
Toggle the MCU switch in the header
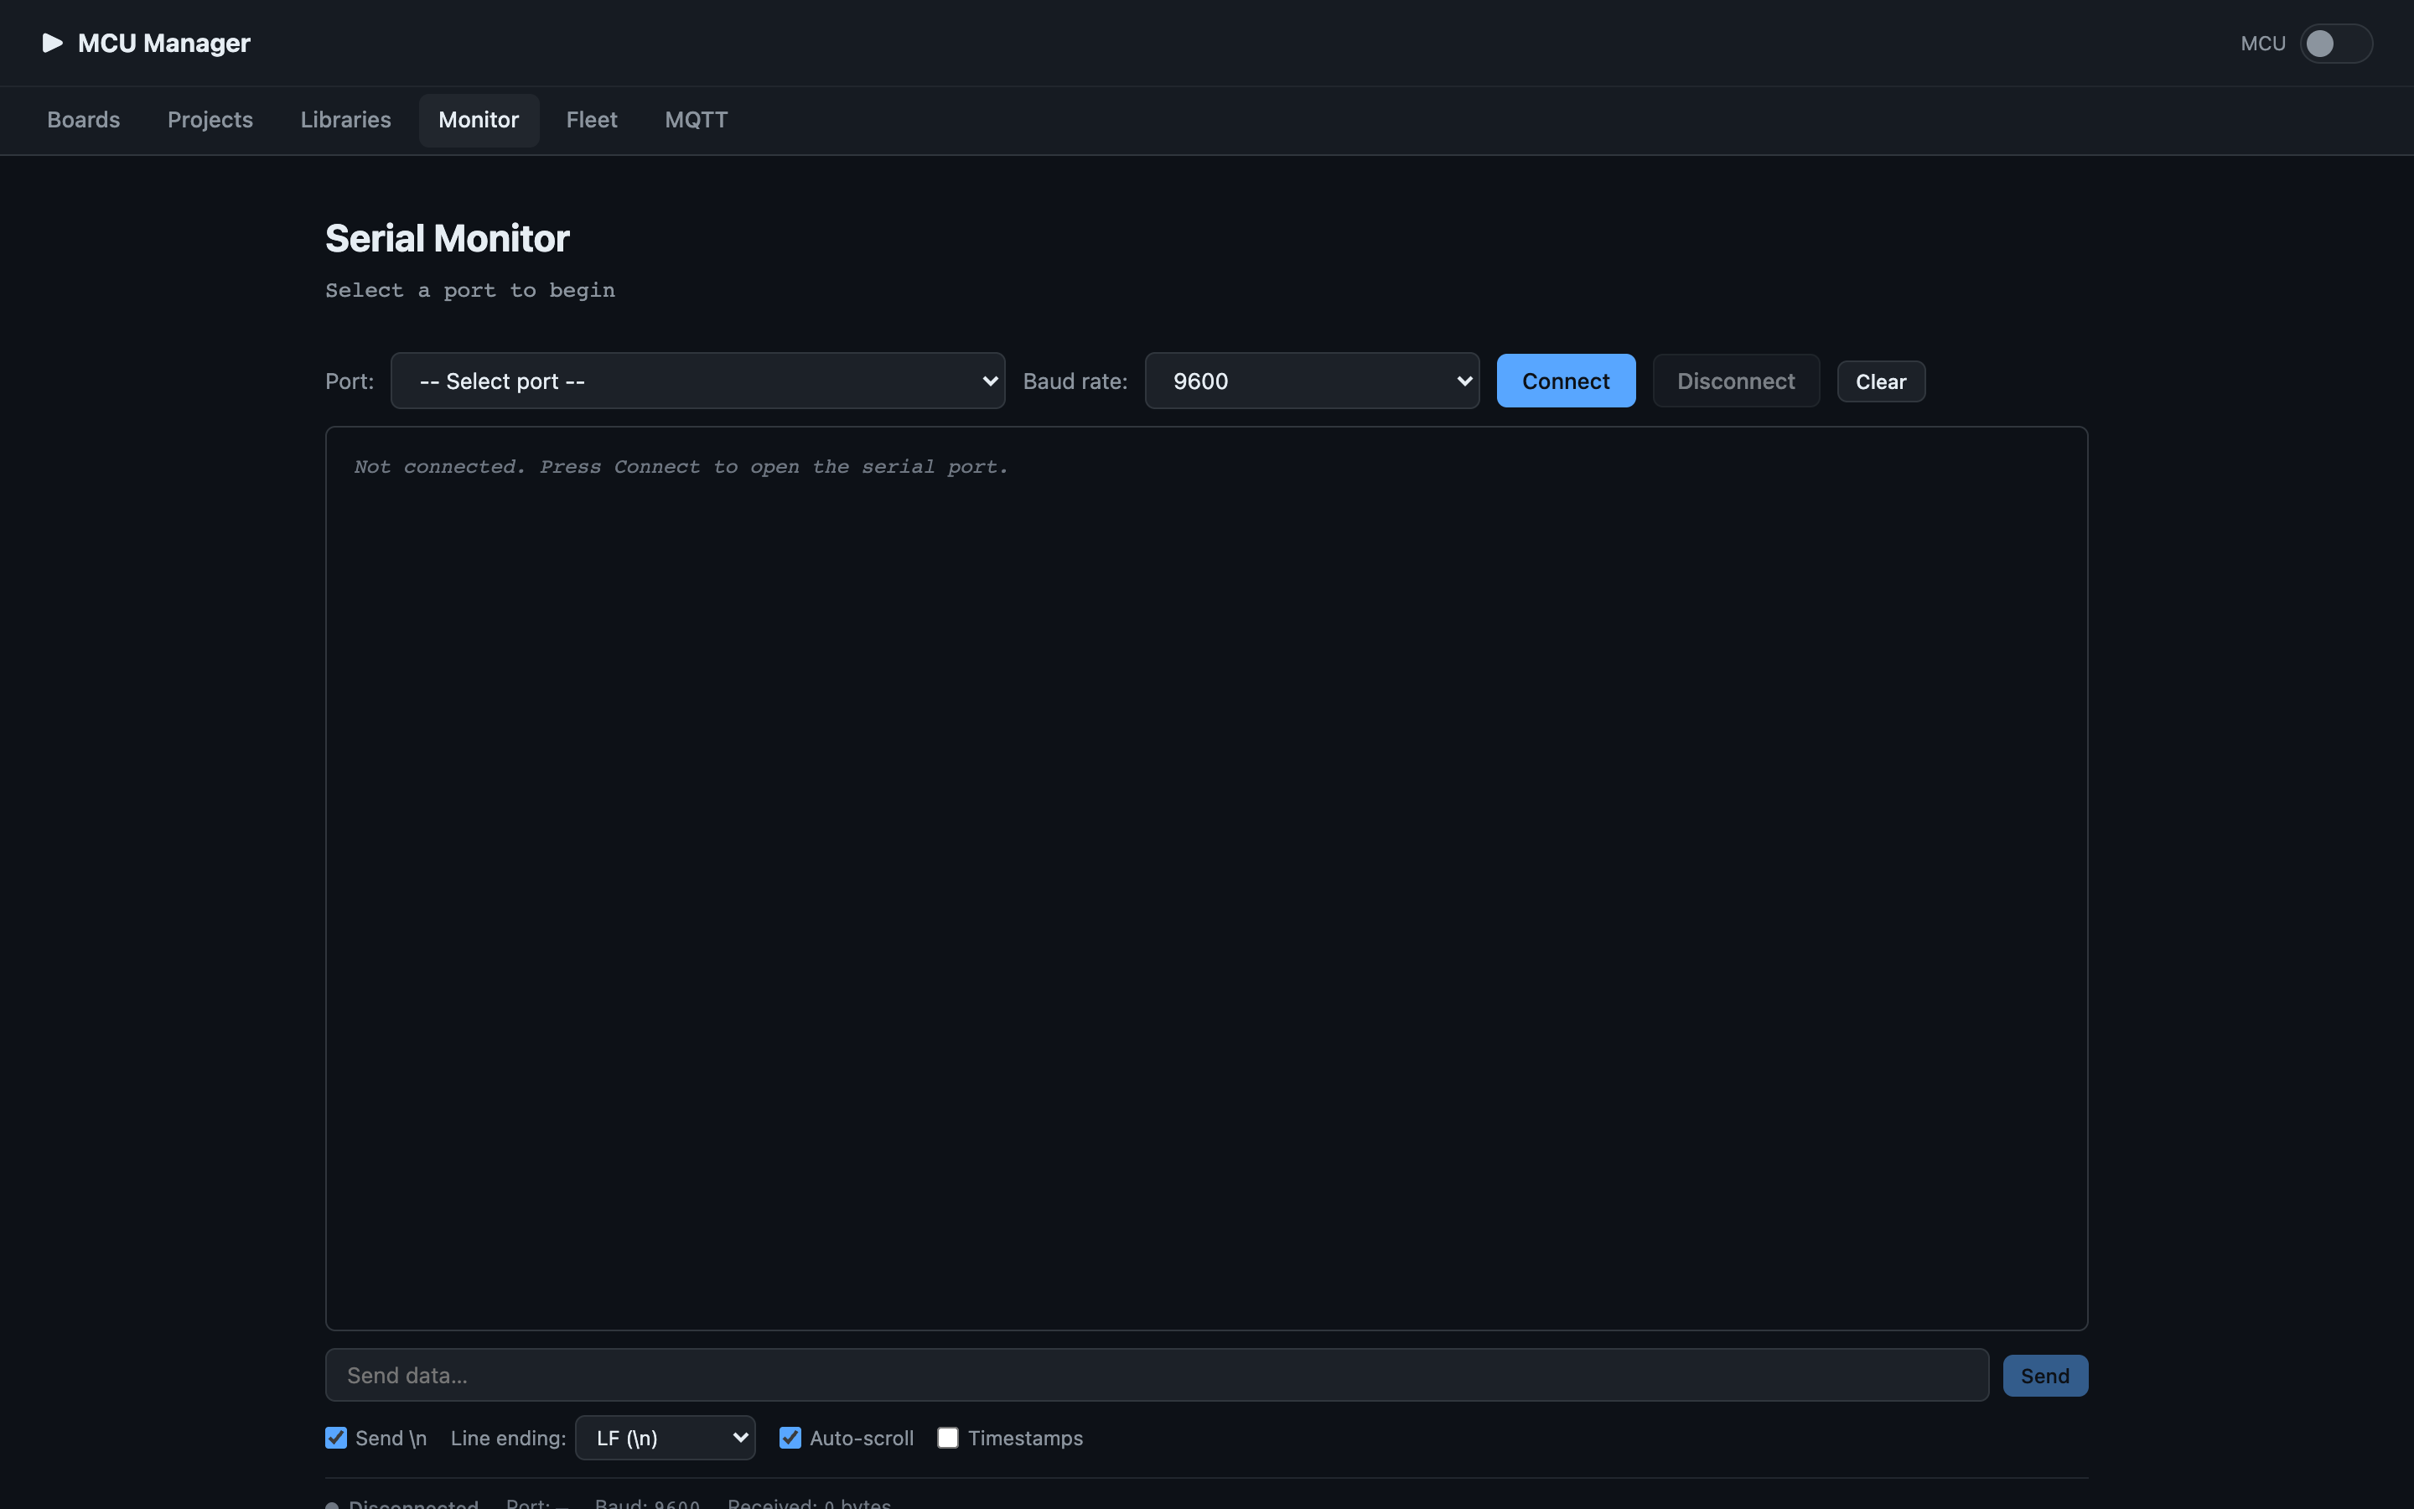(x=2335, y=44)
